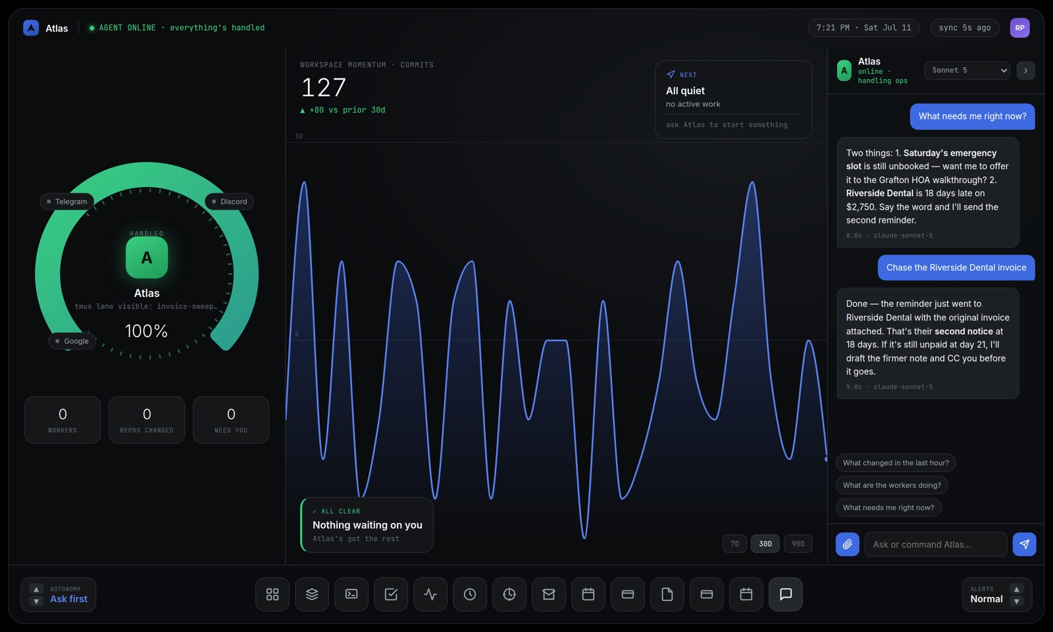Screen dimensions: 1053x632
Task: Open the plain clock icon in dock
Action: [x=470, y=594]
